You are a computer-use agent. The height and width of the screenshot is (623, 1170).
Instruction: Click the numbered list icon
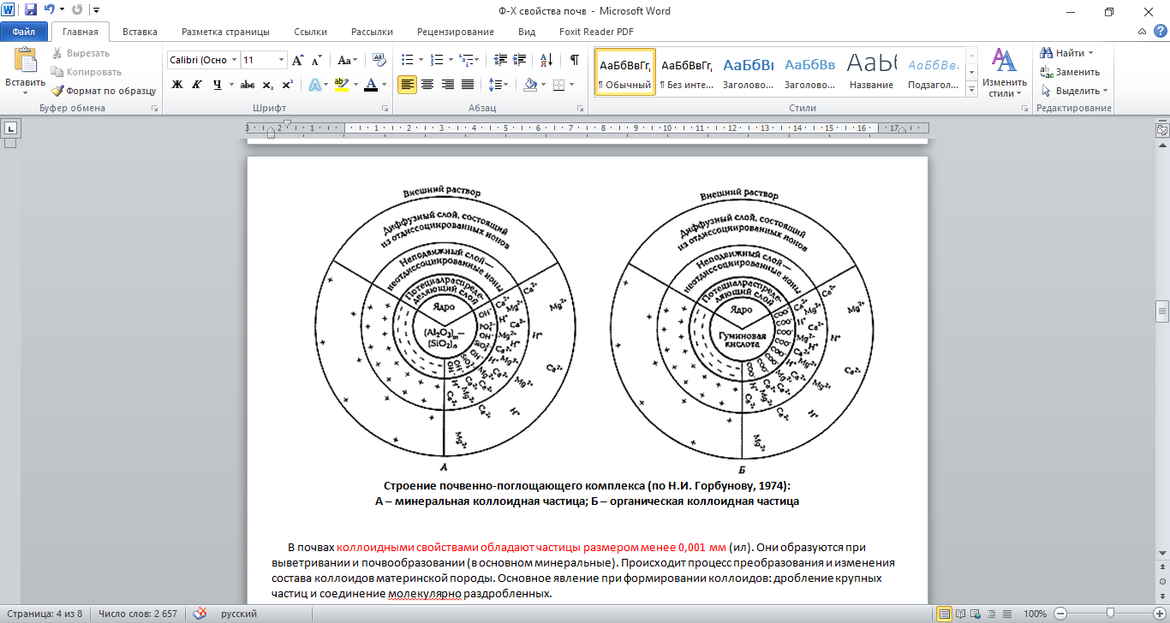[x=435, y=60]
